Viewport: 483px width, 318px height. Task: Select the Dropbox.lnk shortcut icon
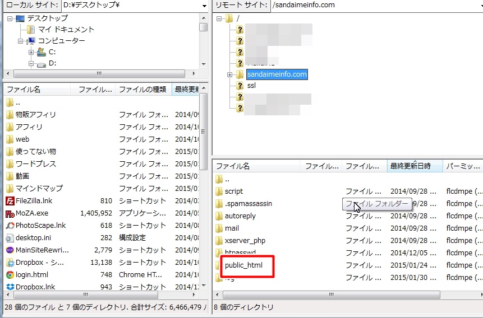point(10,287)
